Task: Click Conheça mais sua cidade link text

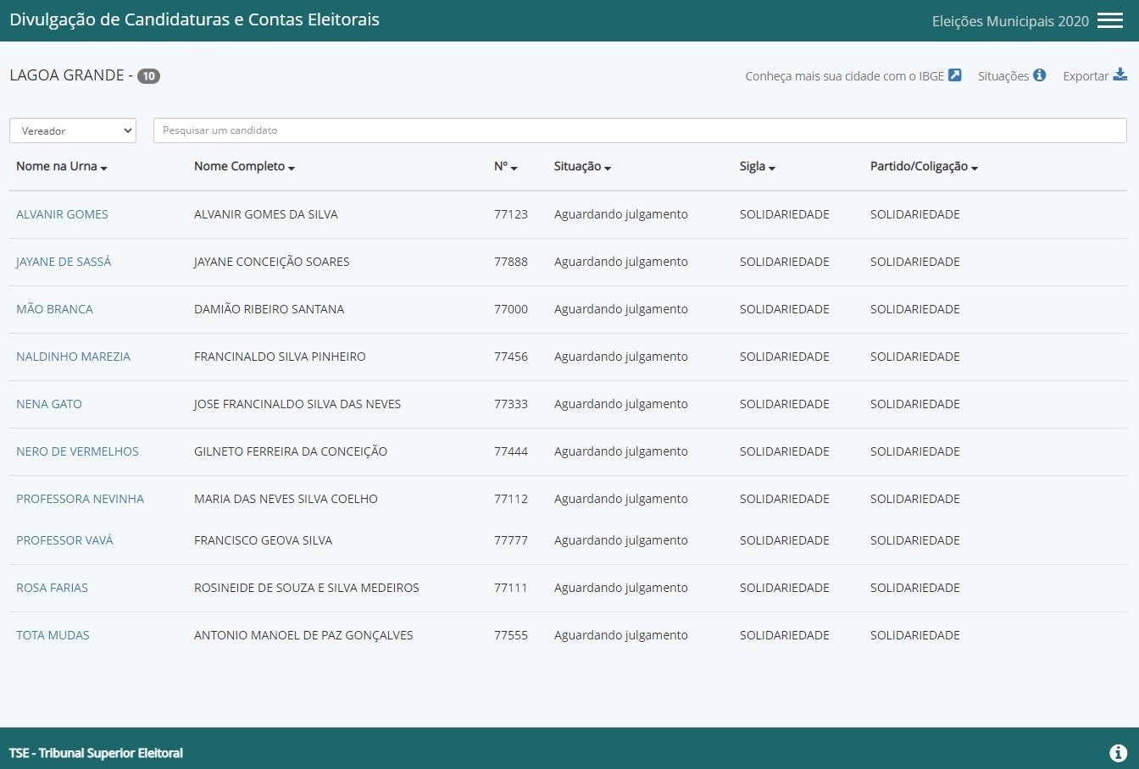Action: tap(844, 76)
